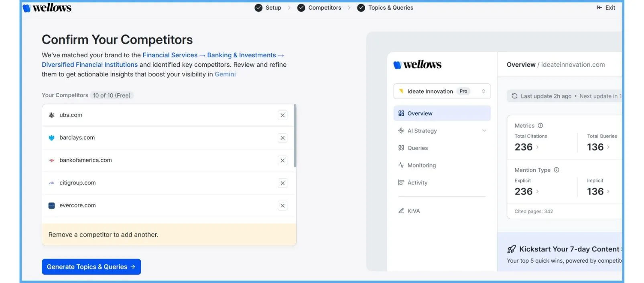Click the refresh icon beside Last update
644x283 pixels.
514,96
